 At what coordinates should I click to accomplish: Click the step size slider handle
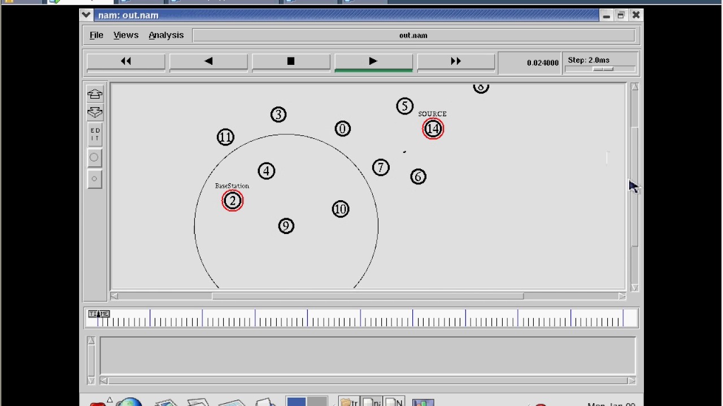click(x=603, y=69)
